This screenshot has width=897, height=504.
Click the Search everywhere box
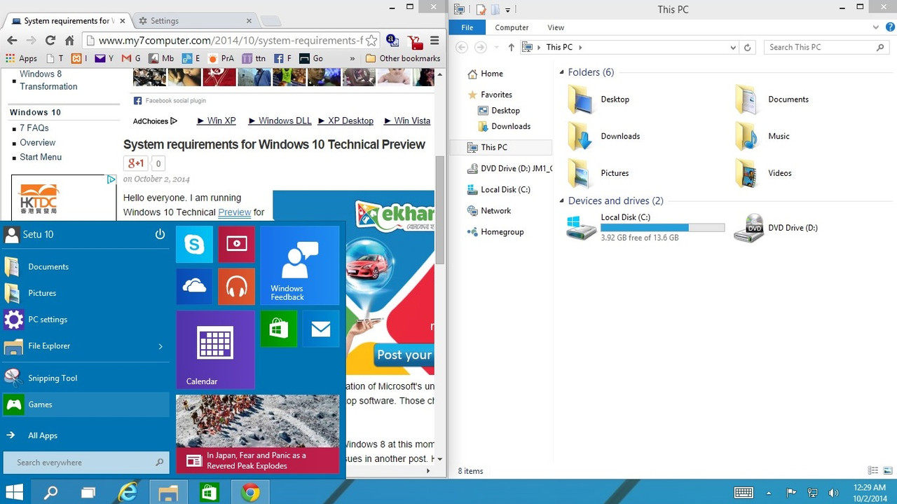click(85, 463)
